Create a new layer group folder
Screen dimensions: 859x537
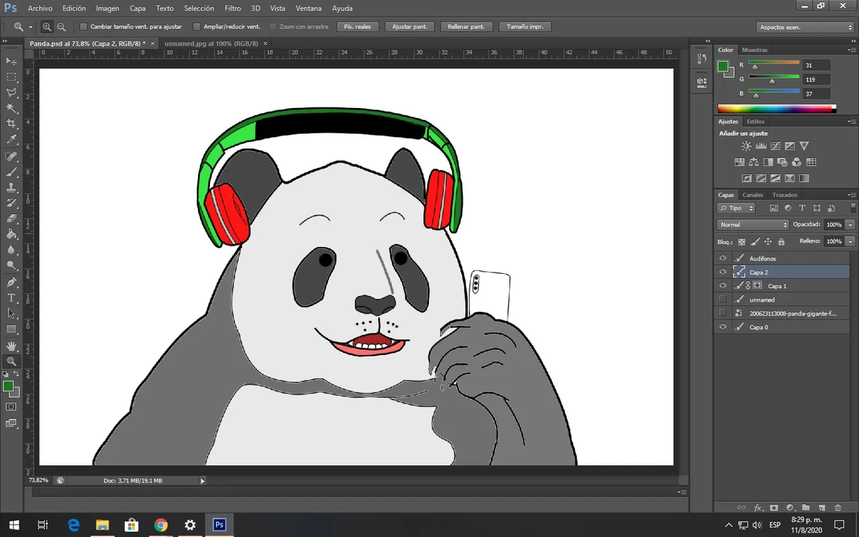click(805, 508)
